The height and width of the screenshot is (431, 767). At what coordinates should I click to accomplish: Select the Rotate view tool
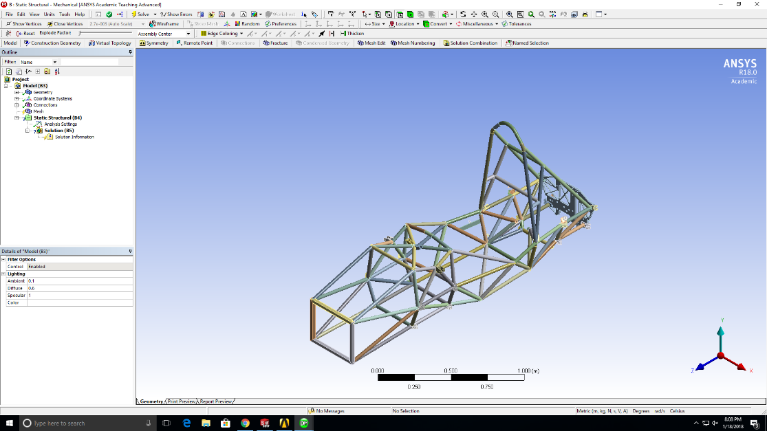[463, 14]
